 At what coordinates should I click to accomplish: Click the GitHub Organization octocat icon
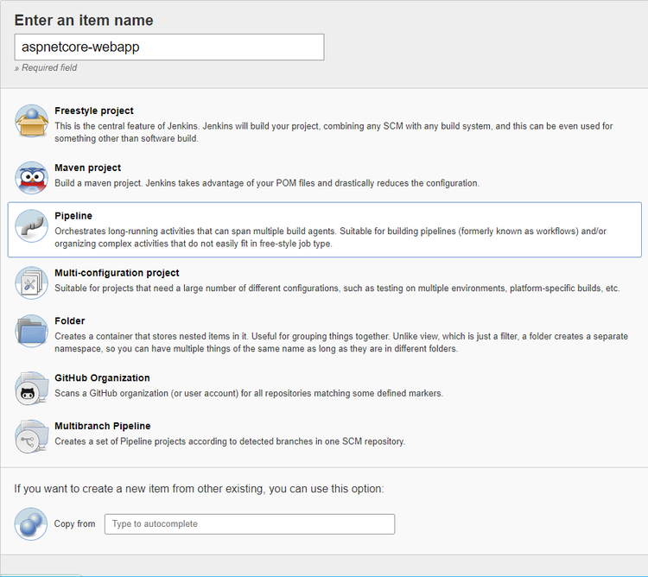point(31,388)
